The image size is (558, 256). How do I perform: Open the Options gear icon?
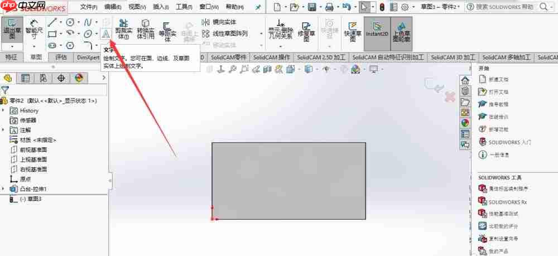[x=405, y=7]
